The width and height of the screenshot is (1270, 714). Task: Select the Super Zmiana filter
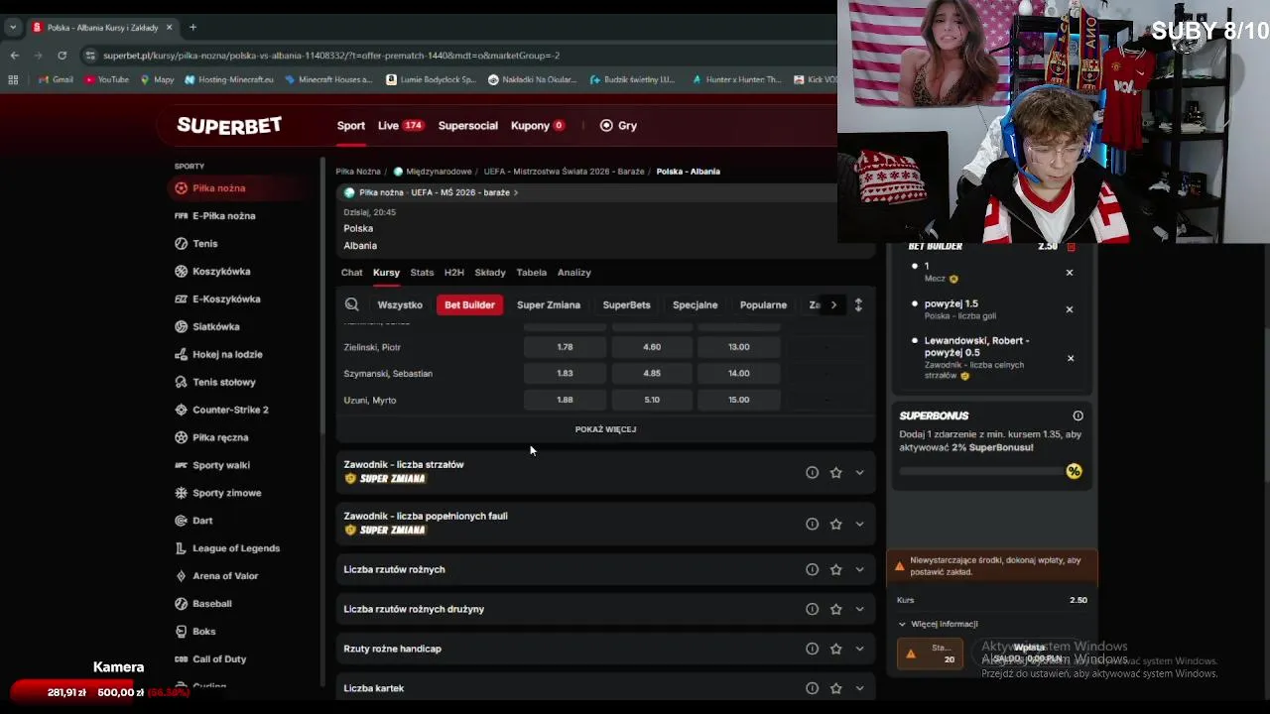pyautogui.click(x=549, y=305)
